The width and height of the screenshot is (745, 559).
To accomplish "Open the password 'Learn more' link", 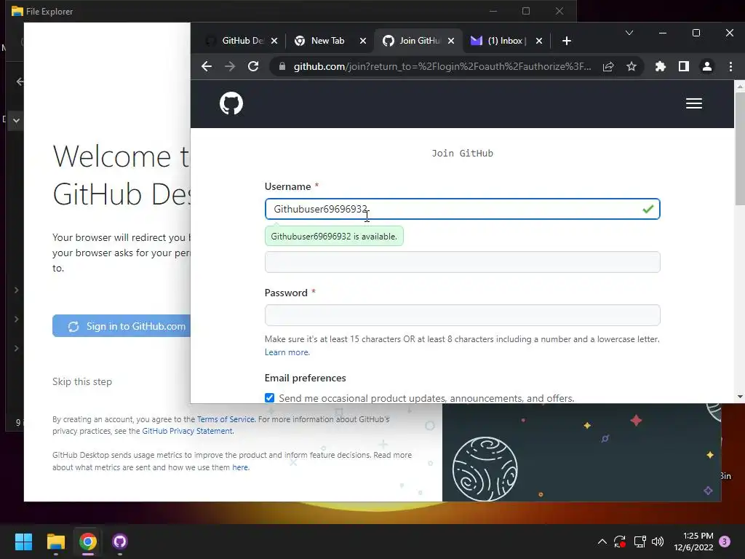I will point(287,352).
